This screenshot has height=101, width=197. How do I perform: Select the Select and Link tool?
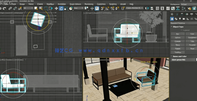10,8
